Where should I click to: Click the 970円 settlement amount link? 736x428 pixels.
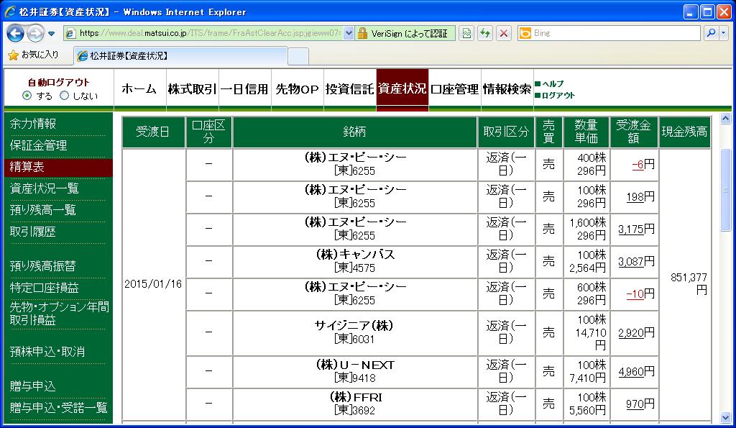click(x=635, y=404)
